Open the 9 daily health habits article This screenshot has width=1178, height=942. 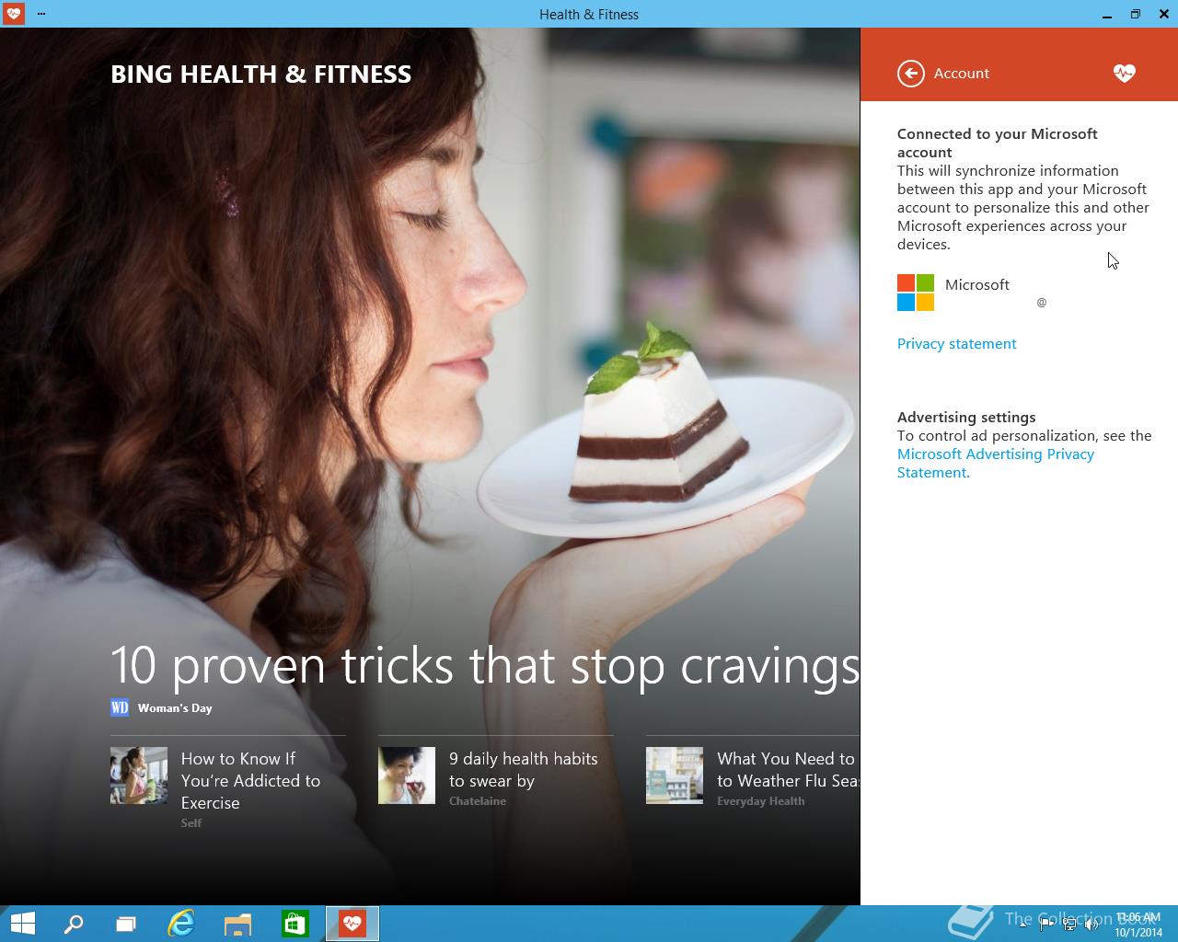click(x=523, y=770)
